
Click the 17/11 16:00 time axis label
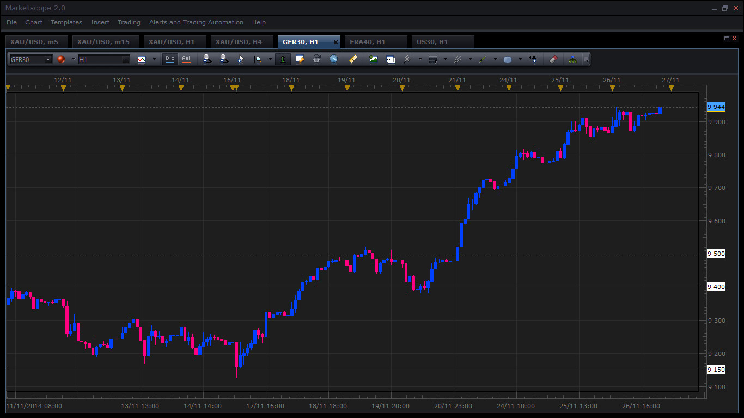(265, 406)
